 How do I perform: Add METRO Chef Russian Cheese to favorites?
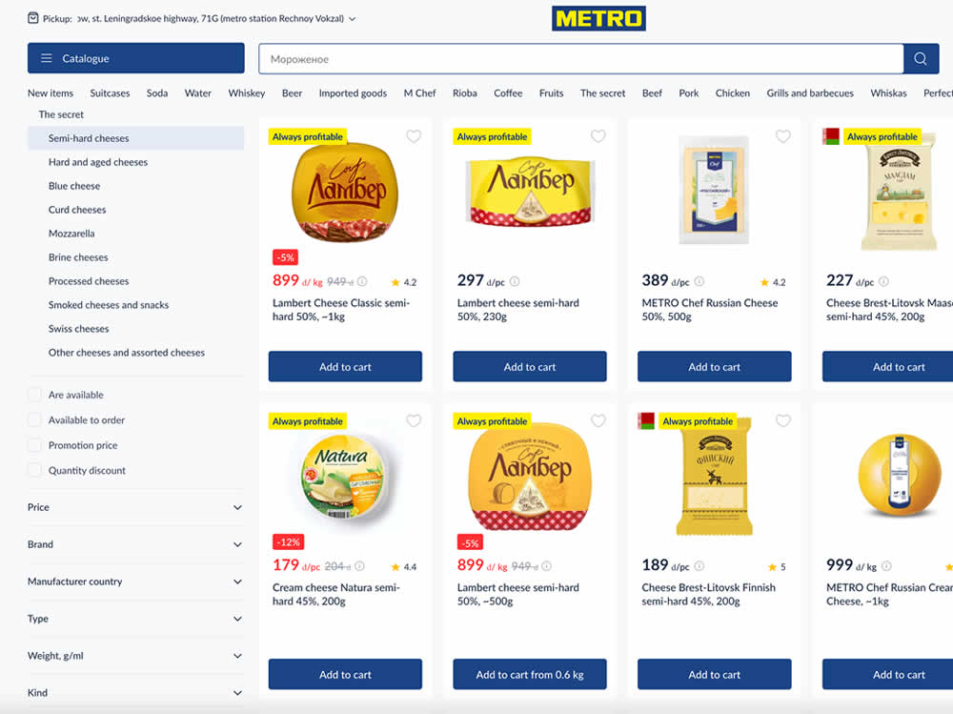click(783, 136)
